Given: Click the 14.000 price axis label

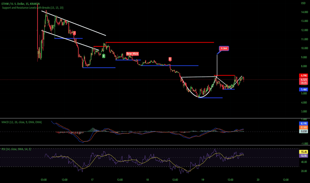Looking at the screenshot, I should point(304,12).
